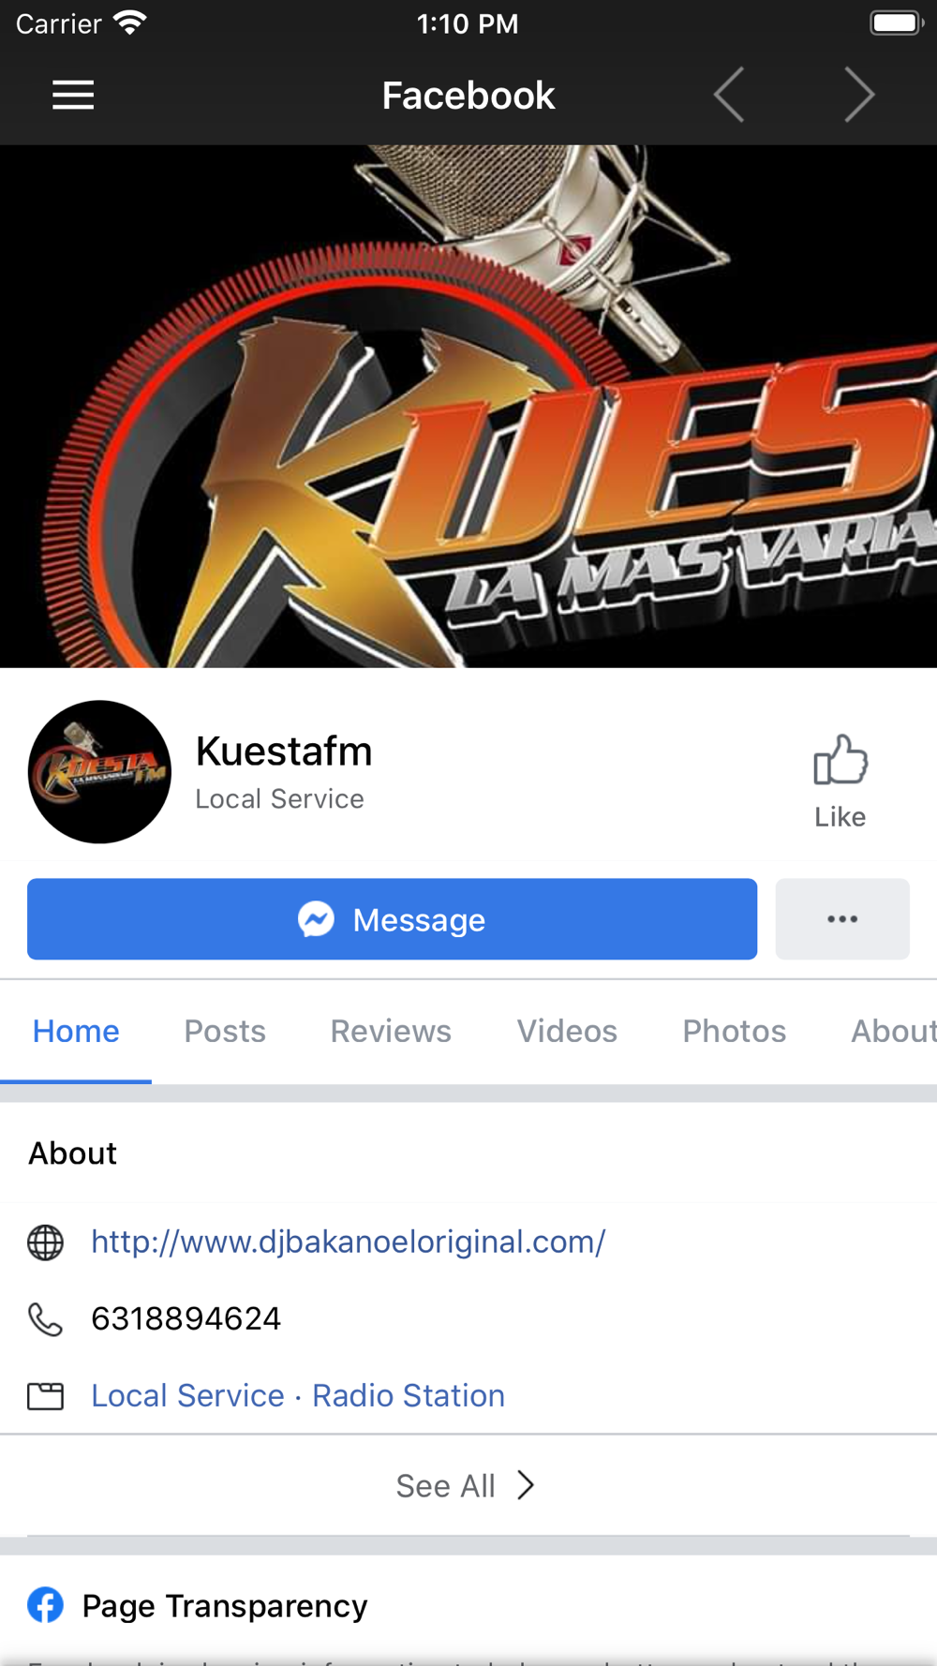The height and width of the screenshot is (1666, 937).
Task: Tap the phone icon beside 6318894624
Action: coord(45,1319)
